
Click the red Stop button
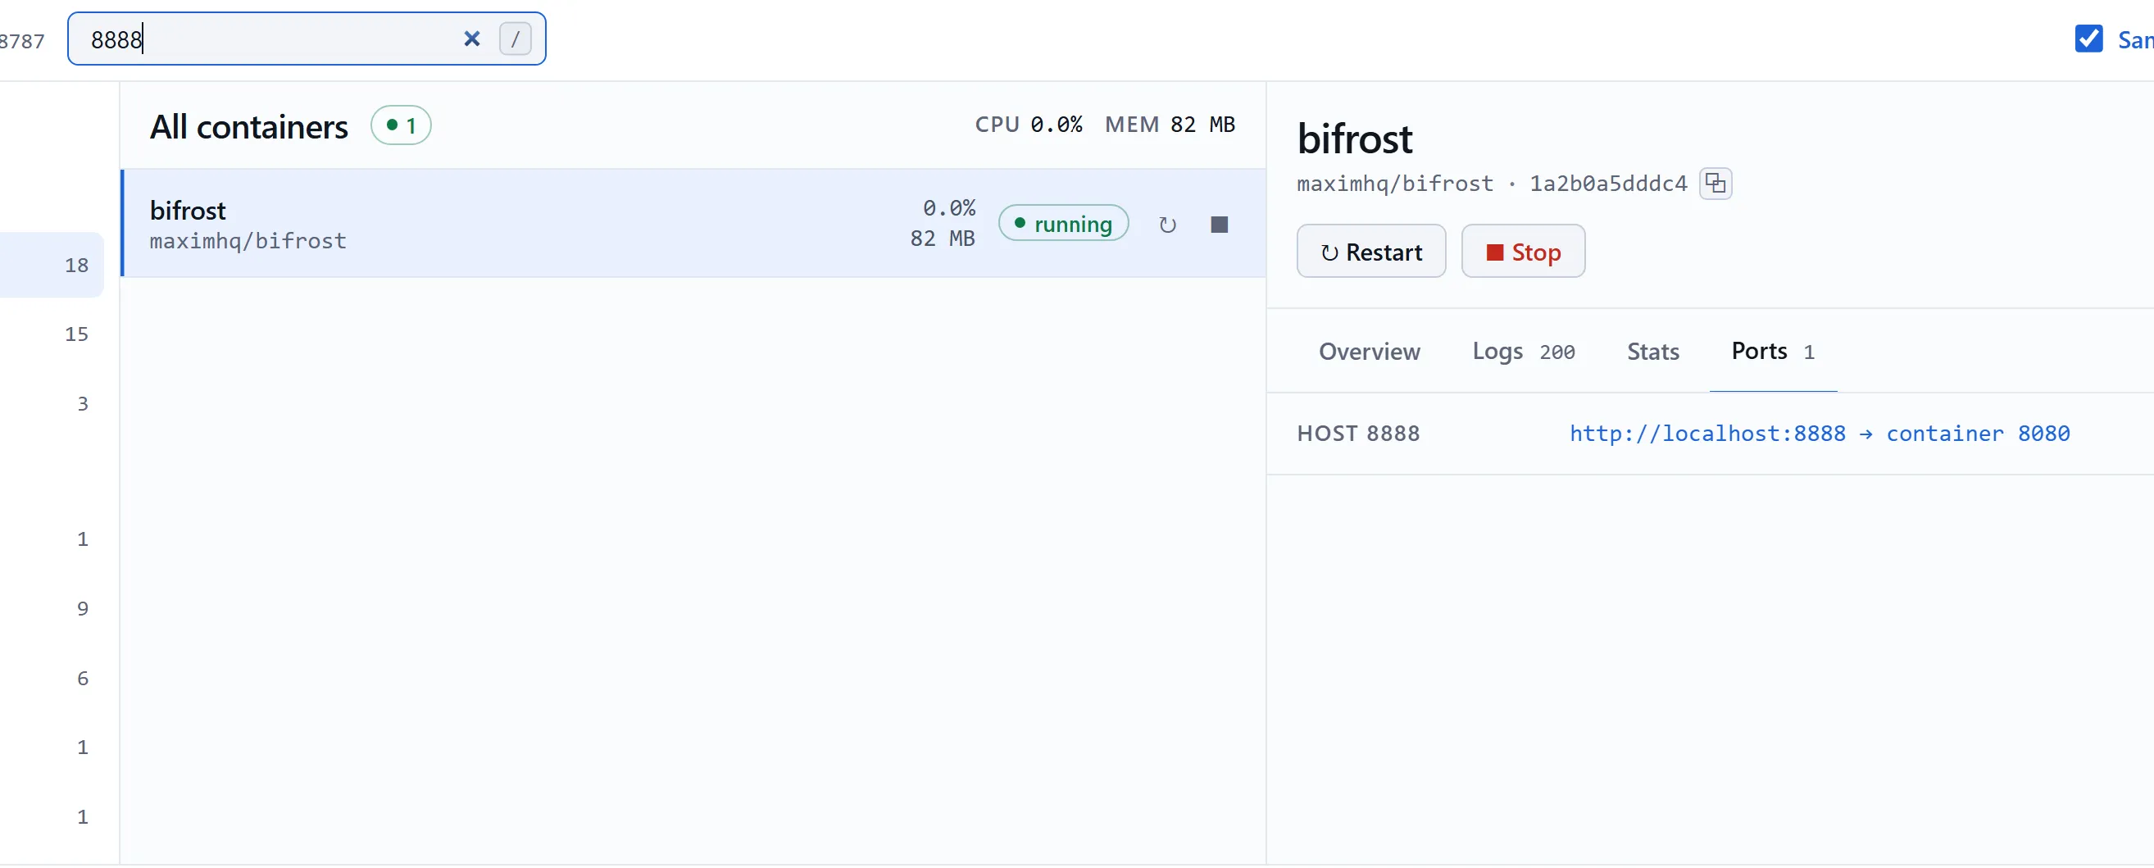tap(1523, 251)
